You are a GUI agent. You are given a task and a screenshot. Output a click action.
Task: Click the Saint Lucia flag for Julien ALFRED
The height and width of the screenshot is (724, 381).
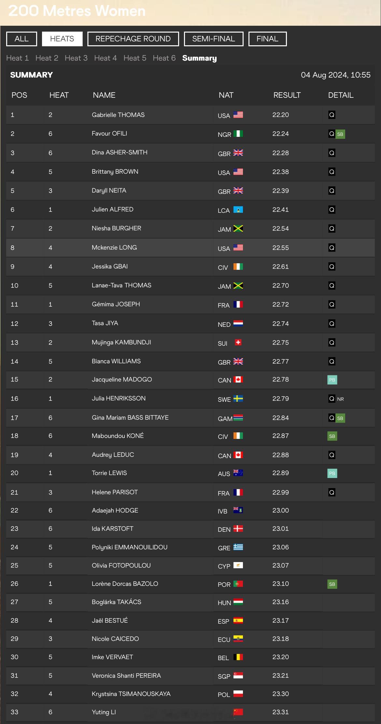pyautogui.click(x=238, y=210)
